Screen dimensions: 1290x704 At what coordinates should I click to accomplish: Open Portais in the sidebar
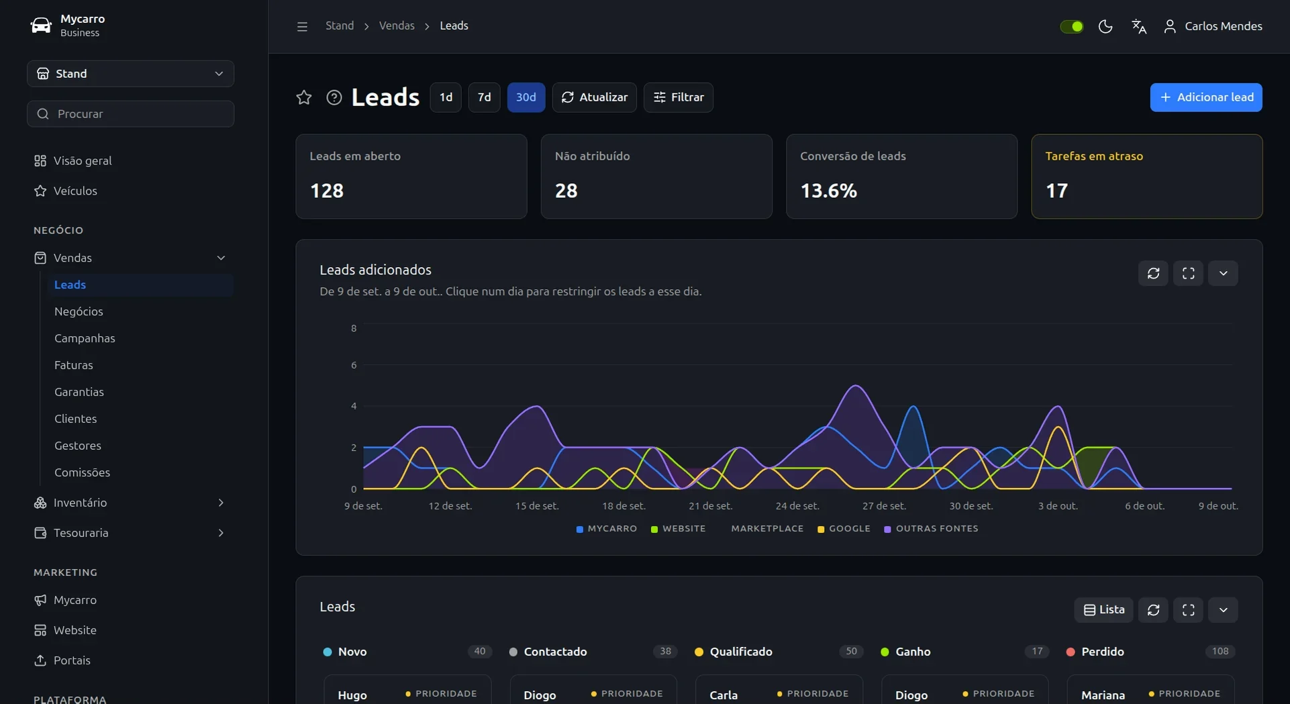pyautogui.click(x=130, y=660)
